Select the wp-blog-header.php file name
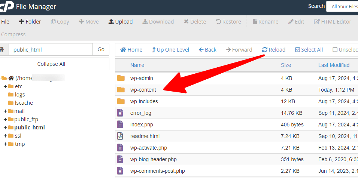 (x=154, y=160)
